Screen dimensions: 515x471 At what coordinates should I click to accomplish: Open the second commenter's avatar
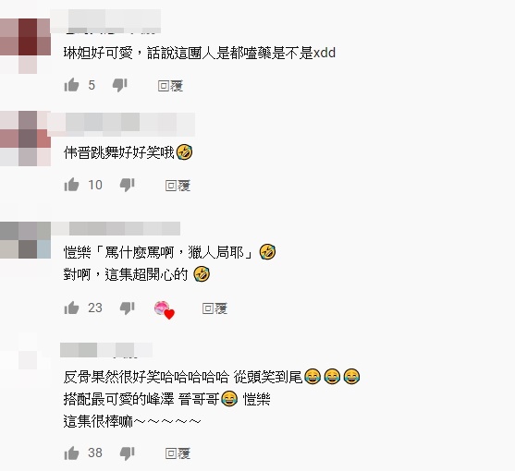(25, 139)
